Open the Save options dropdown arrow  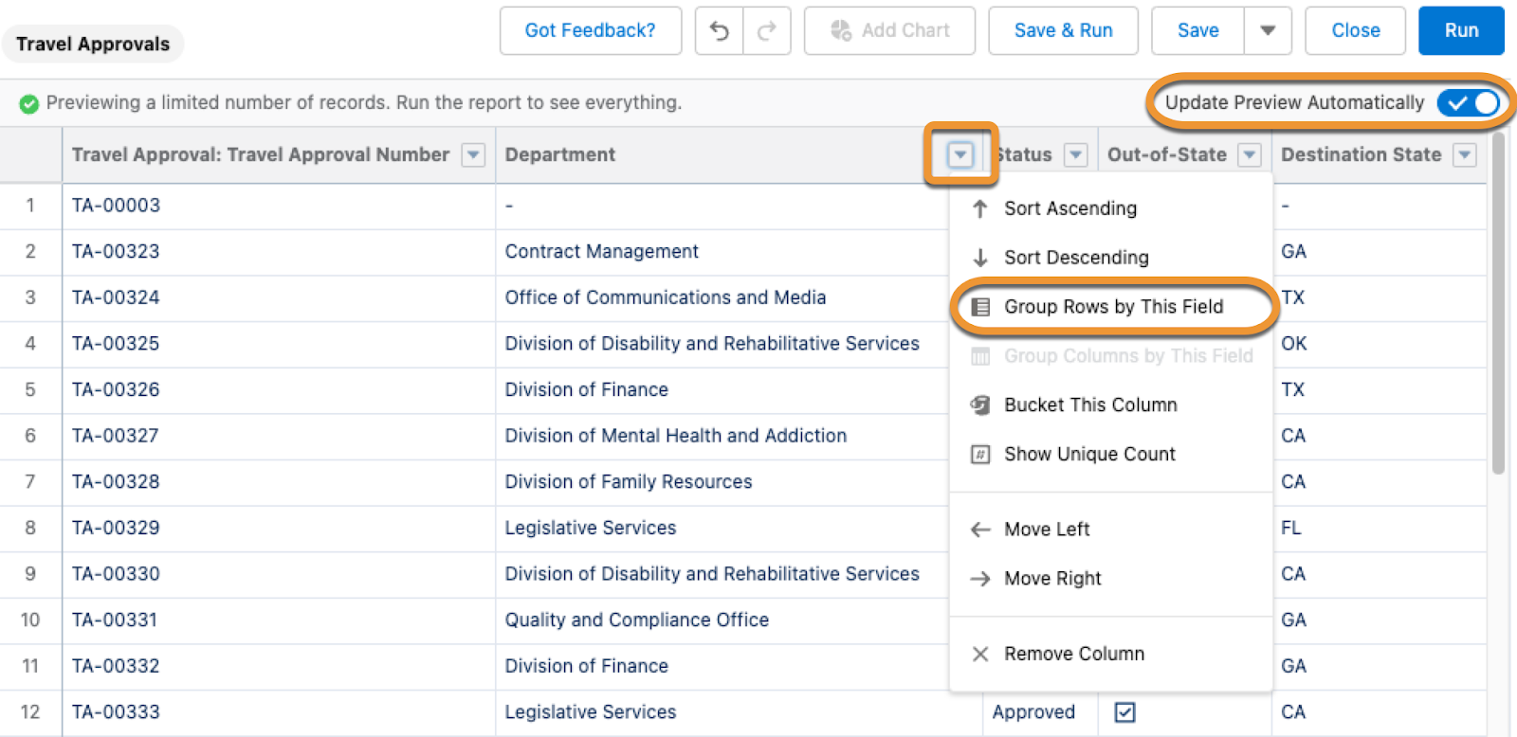[1268, 31]
